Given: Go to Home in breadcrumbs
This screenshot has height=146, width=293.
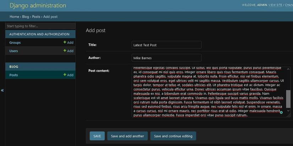Looking at the screenshot, I should tap(15, 17).
